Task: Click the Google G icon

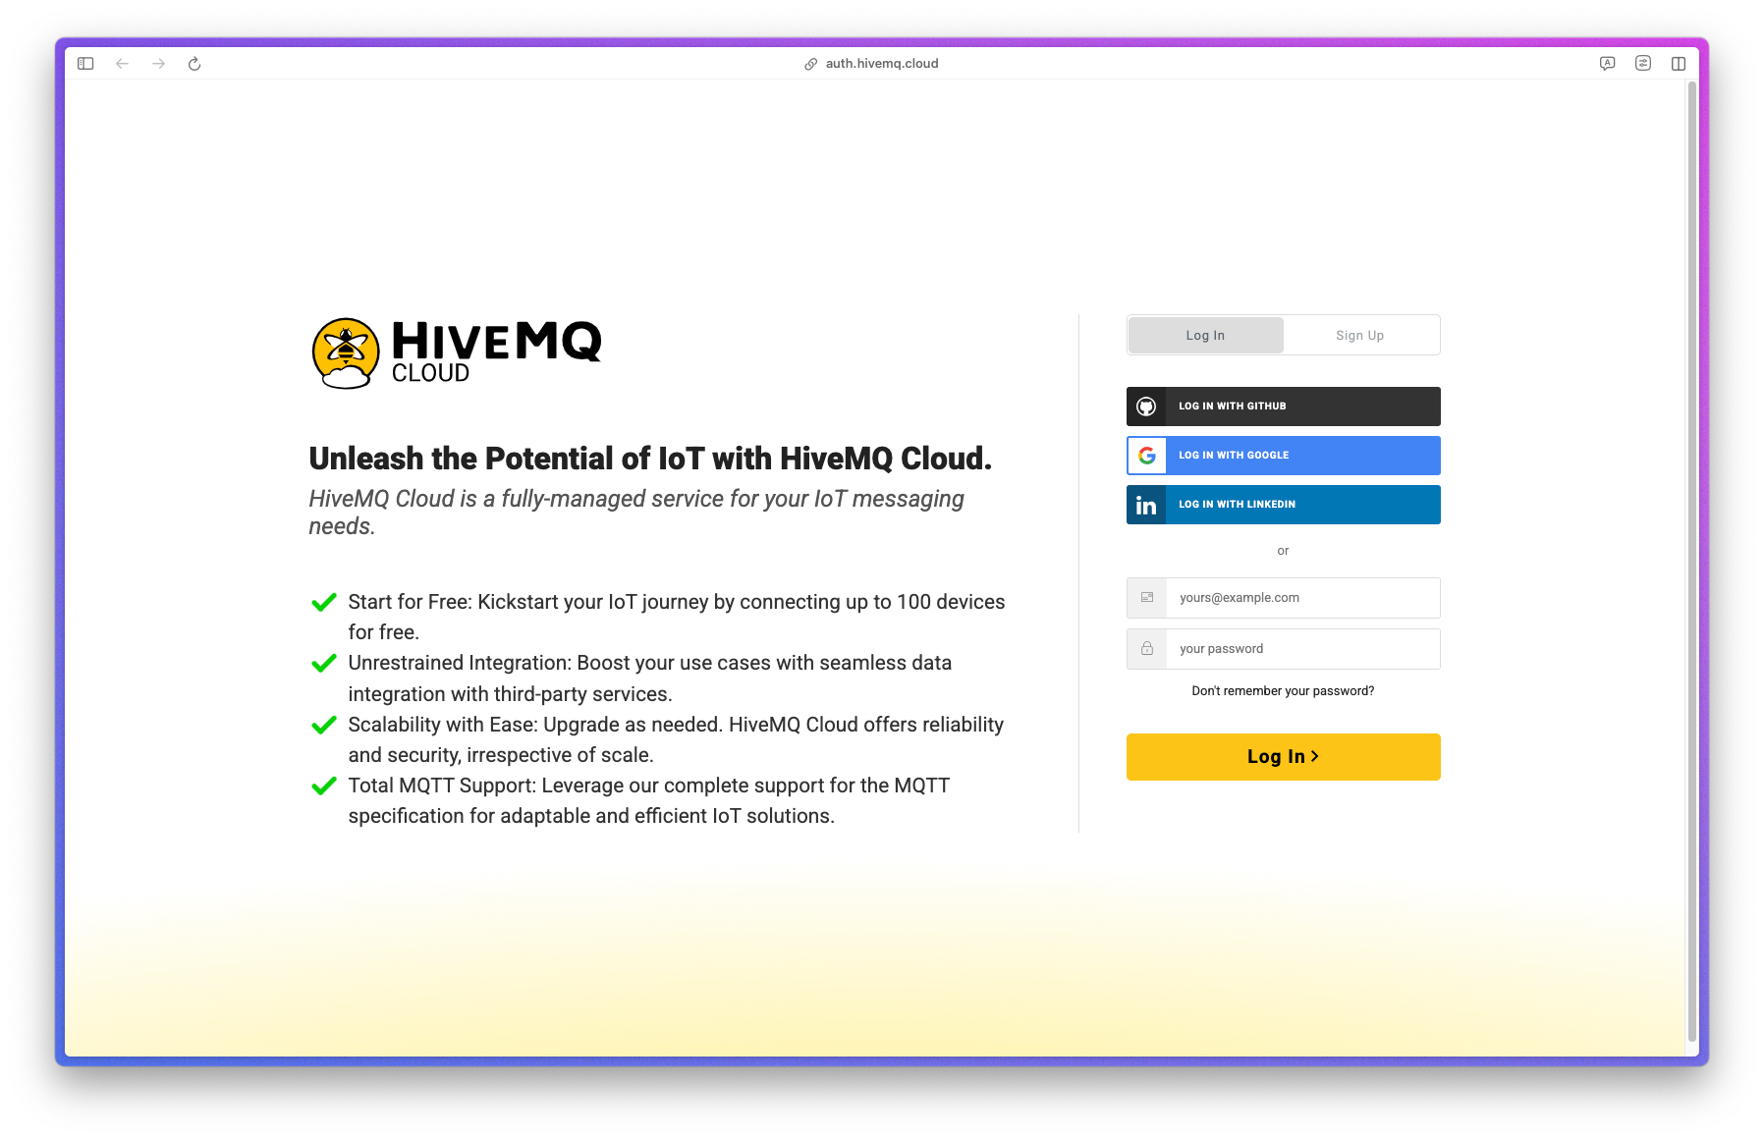Action: tap(1146, 456)
